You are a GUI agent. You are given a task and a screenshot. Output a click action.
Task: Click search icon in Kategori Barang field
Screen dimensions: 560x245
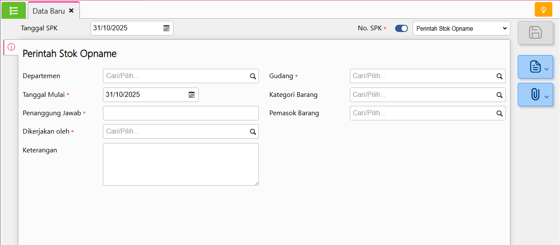pos(499,95)
